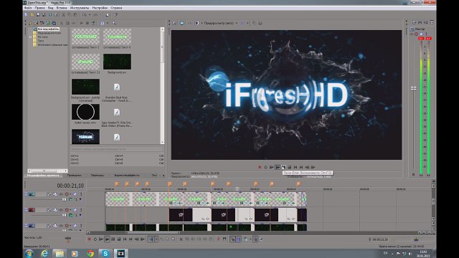Switch to the Переходы tab
Viewport: 459px width, 258px height.
tap(98, 175)
